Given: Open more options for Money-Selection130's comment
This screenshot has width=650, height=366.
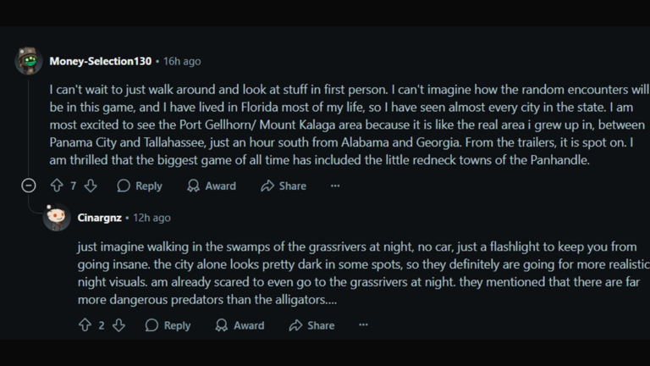Looking at the screenshot, I should pyautogui.click(x=335, y=186).
